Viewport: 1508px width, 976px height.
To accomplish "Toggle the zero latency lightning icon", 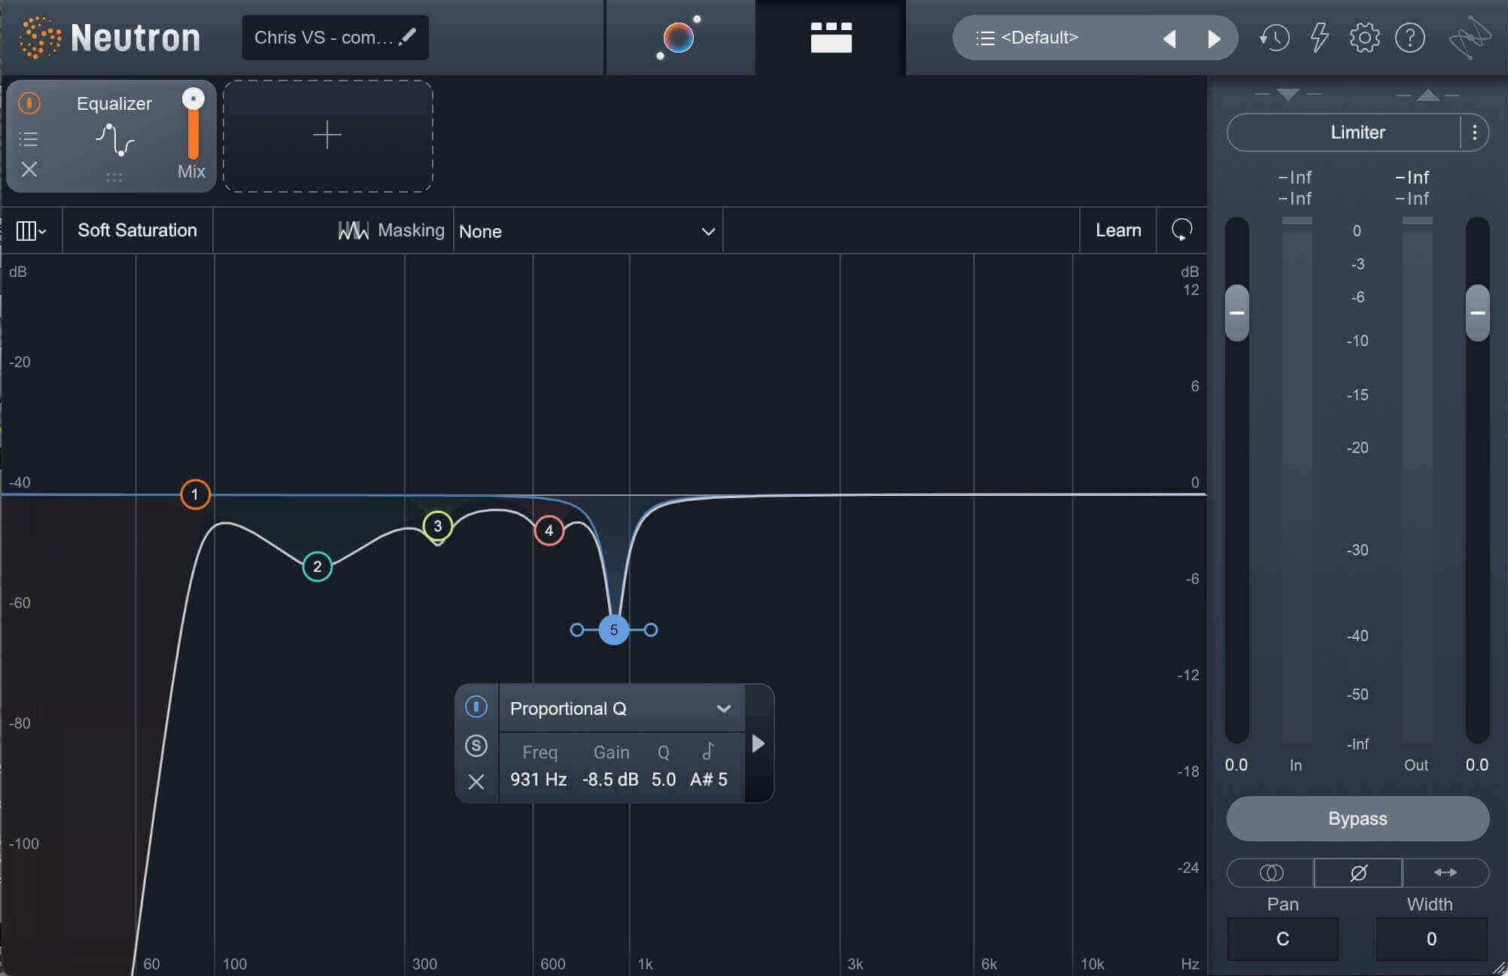I will 1319,37.
